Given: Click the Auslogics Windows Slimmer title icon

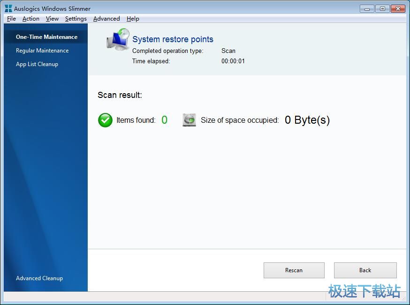Looking at the screenshot, I should pyautogui.click(x=8, y=8).
